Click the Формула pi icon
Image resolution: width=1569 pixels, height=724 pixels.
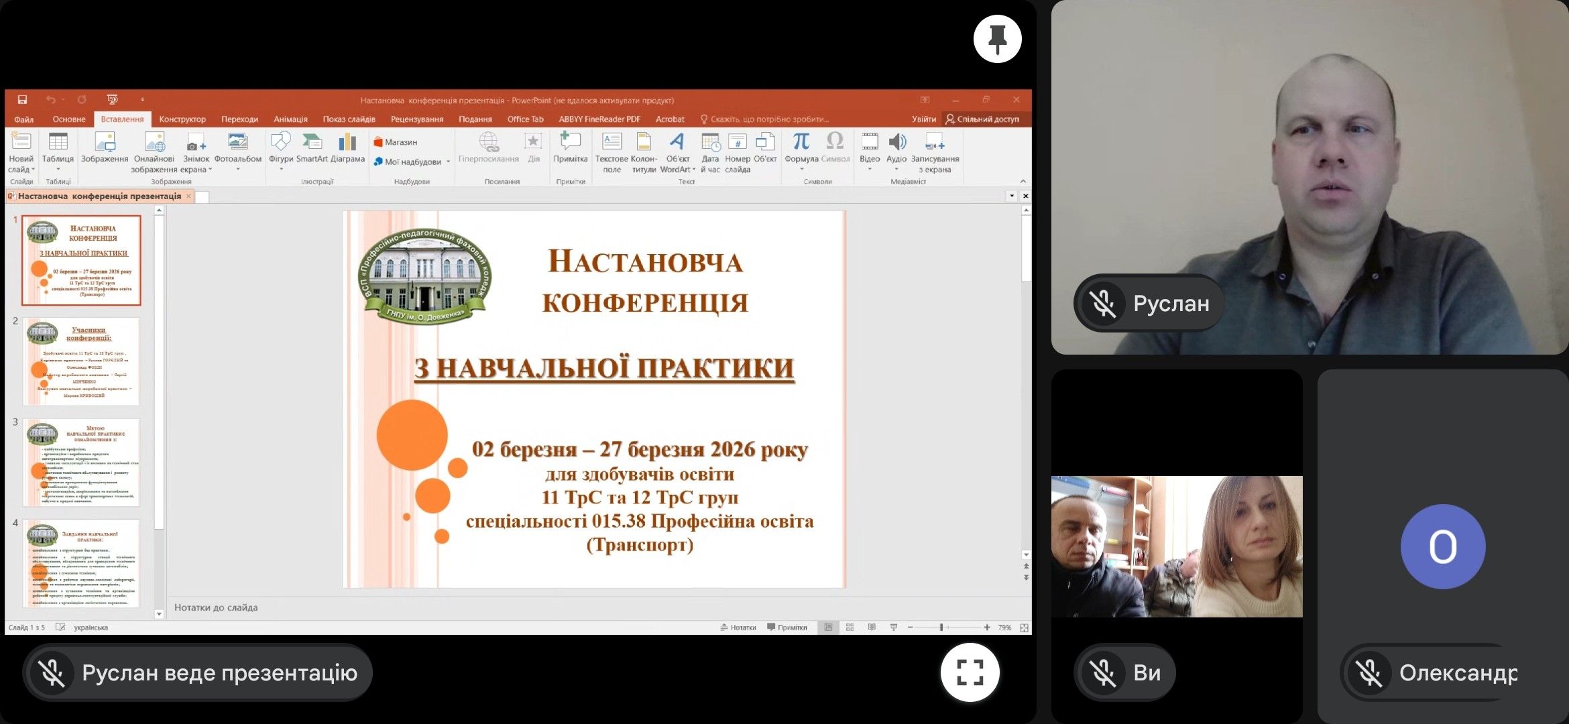click(x=801, y=141)
